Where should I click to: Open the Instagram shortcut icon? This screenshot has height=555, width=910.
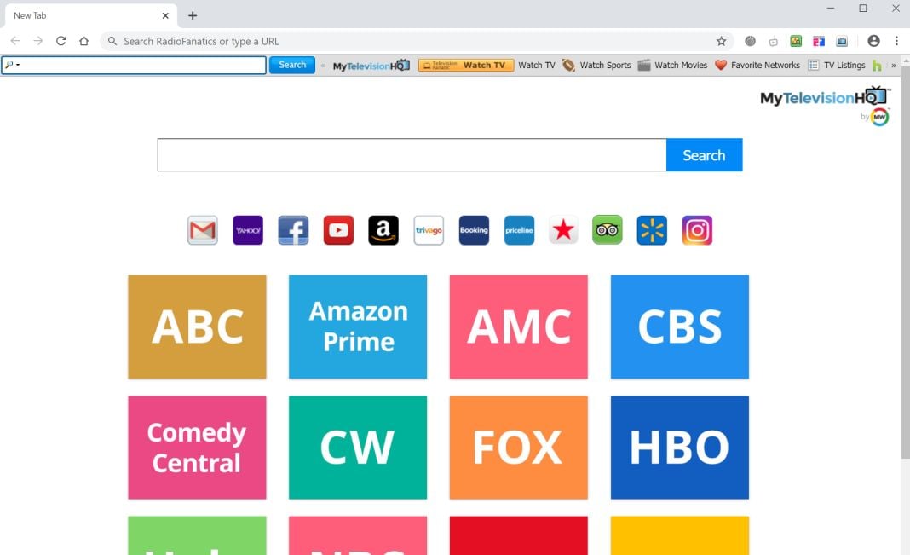[x=697, y=230]
